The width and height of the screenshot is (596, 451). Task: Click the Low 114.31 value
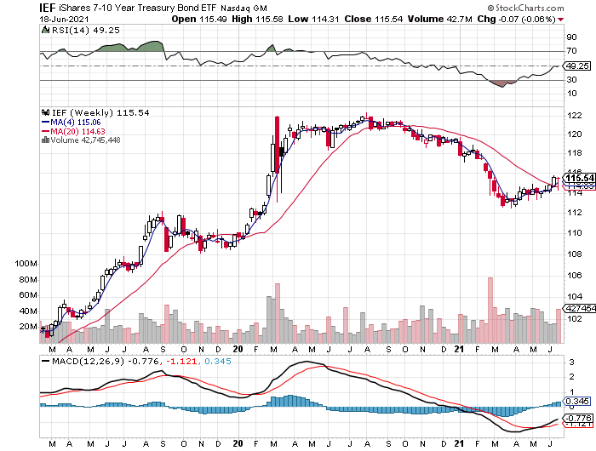(x=313, y=19)
